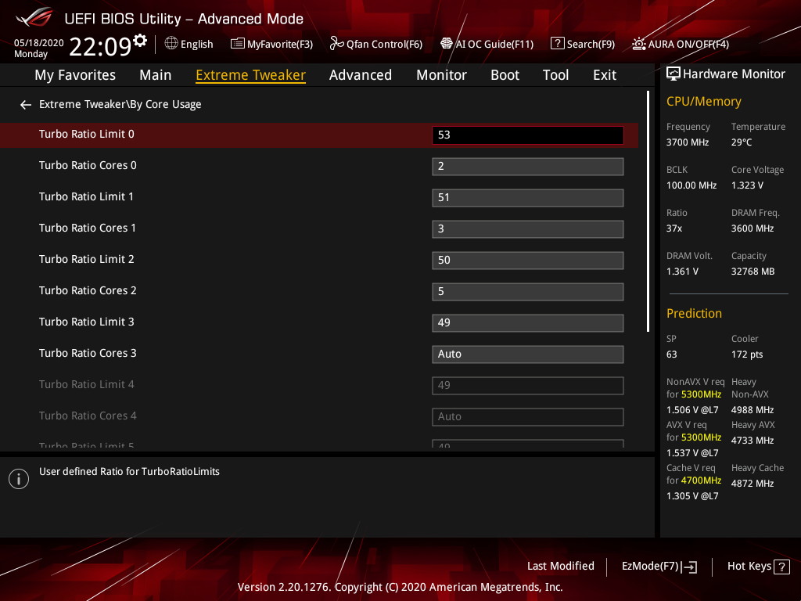Screen dimensions: 801x601
Task: Click the info icon in help pane
Action: point(19,479)
